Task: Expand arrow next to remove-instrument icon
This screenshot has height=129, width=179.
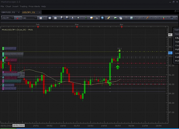Action: (x=21, y=18)
